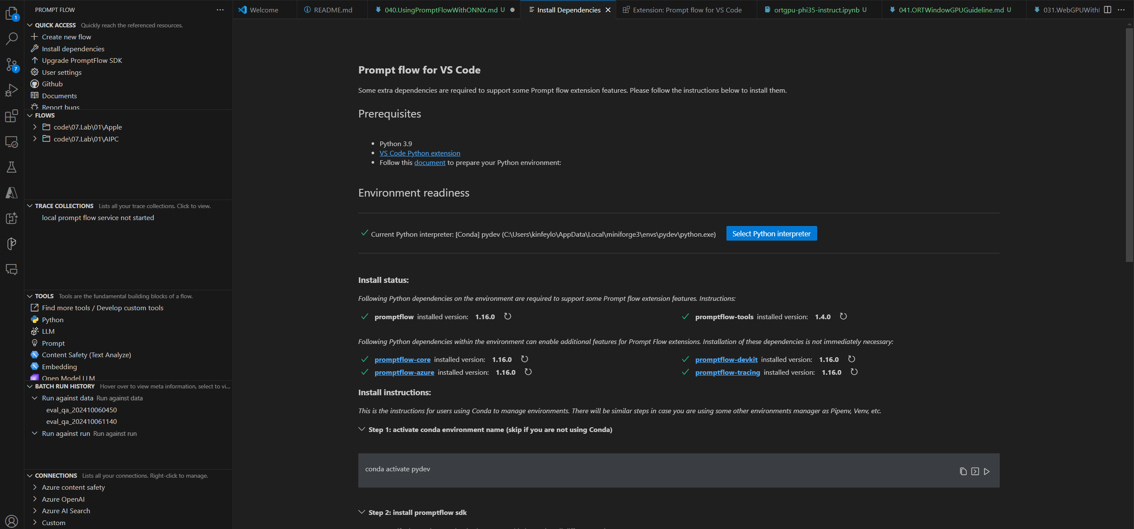Open Extension: Prompt flow for VS Code tab
The height and width of the screenshot is (529, 1134).
(x=686, y=10)
